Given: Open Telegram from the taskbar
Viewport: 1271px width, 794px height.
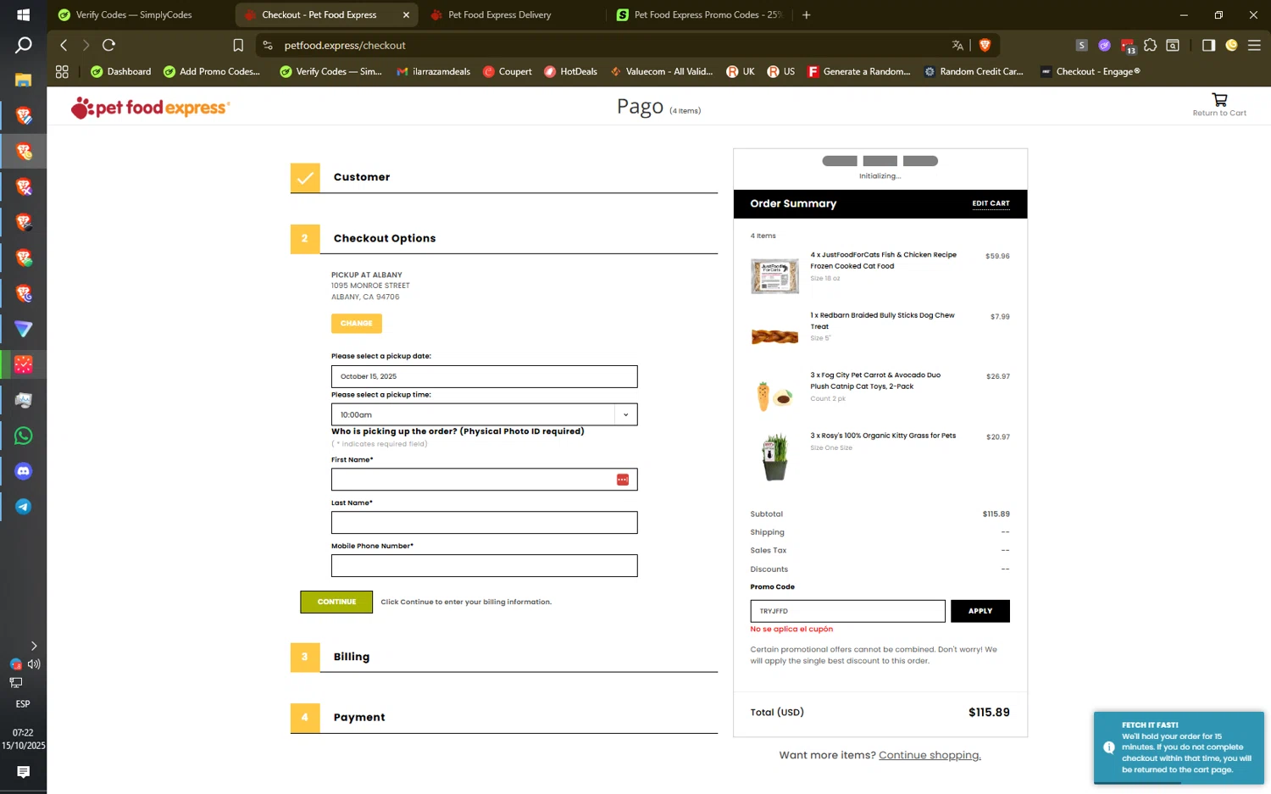Looking at the screenshot, I should 23,507.
